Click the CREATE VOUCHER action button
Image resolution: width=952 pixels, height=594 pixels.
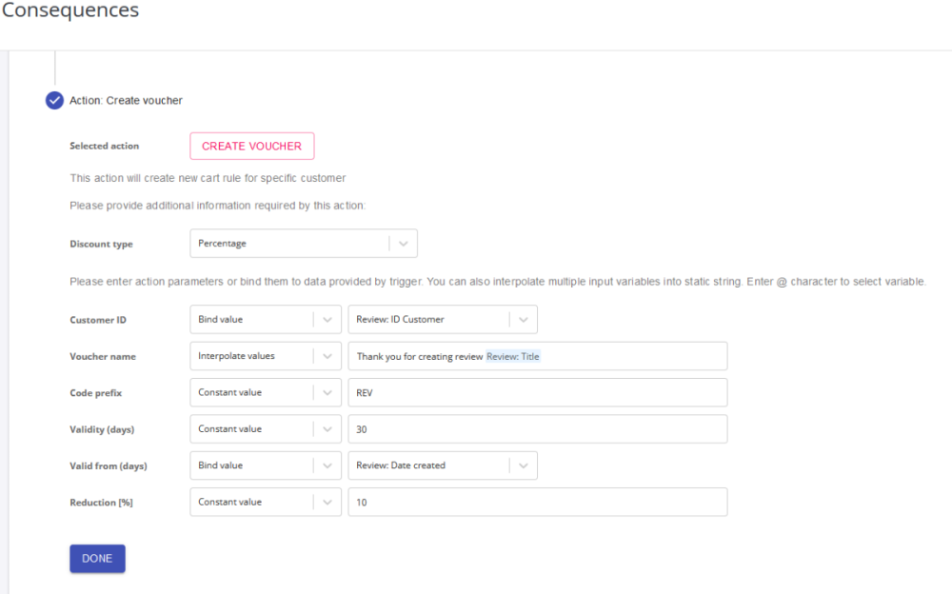click(x=251, y=146)
